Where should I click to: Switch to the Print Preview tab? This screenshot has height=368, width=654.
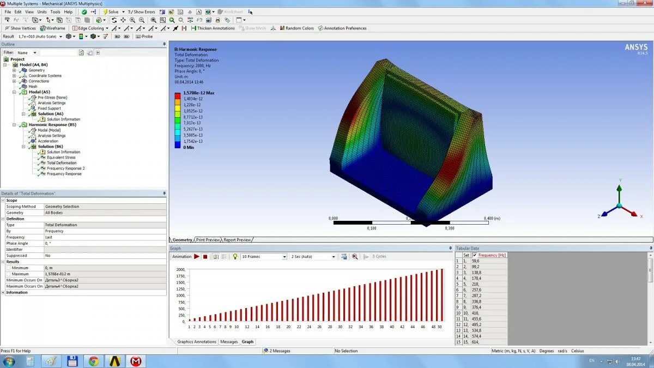click(208, 239)
